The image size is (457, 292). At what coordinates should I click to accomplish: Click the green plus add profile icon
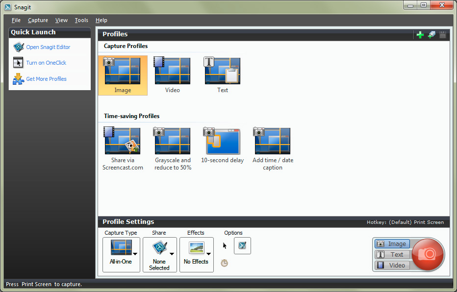point(420,35)
